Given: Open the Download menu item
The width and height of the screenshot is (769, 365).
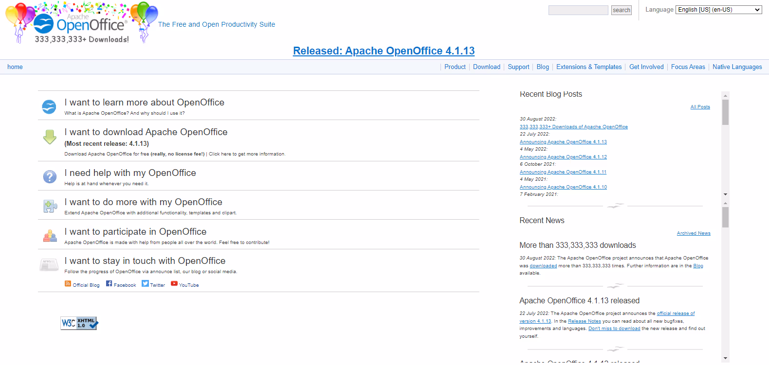Looking at the screenshot, I should coord(487,67).
